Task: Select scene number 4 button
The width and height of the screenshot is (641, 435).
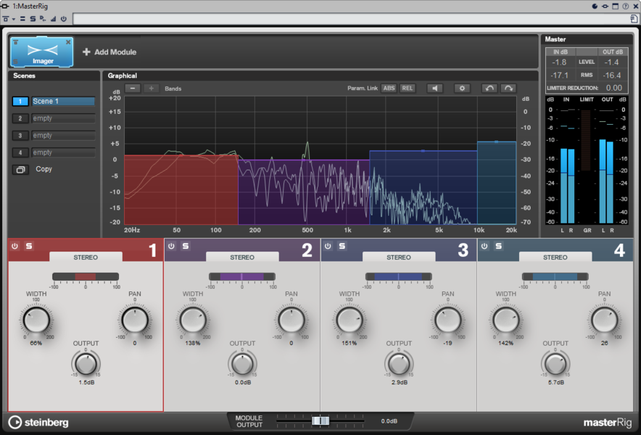Action: [20, 153]
